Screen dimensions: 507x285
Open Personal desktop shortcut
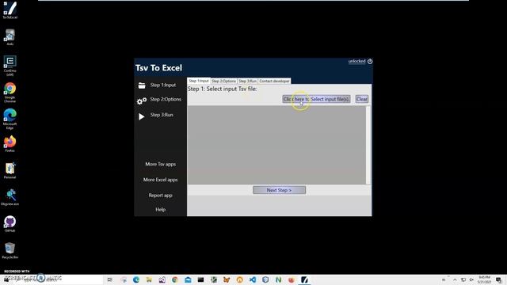pos(10,171)
